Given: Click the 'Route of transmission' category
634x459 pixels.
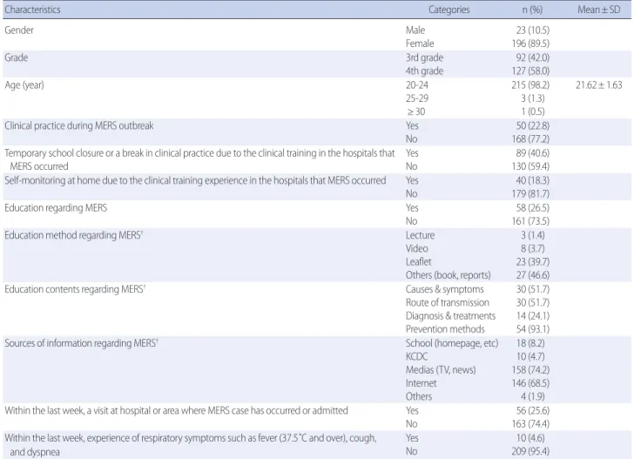Looking at the screenshot, I should point(448,303).
